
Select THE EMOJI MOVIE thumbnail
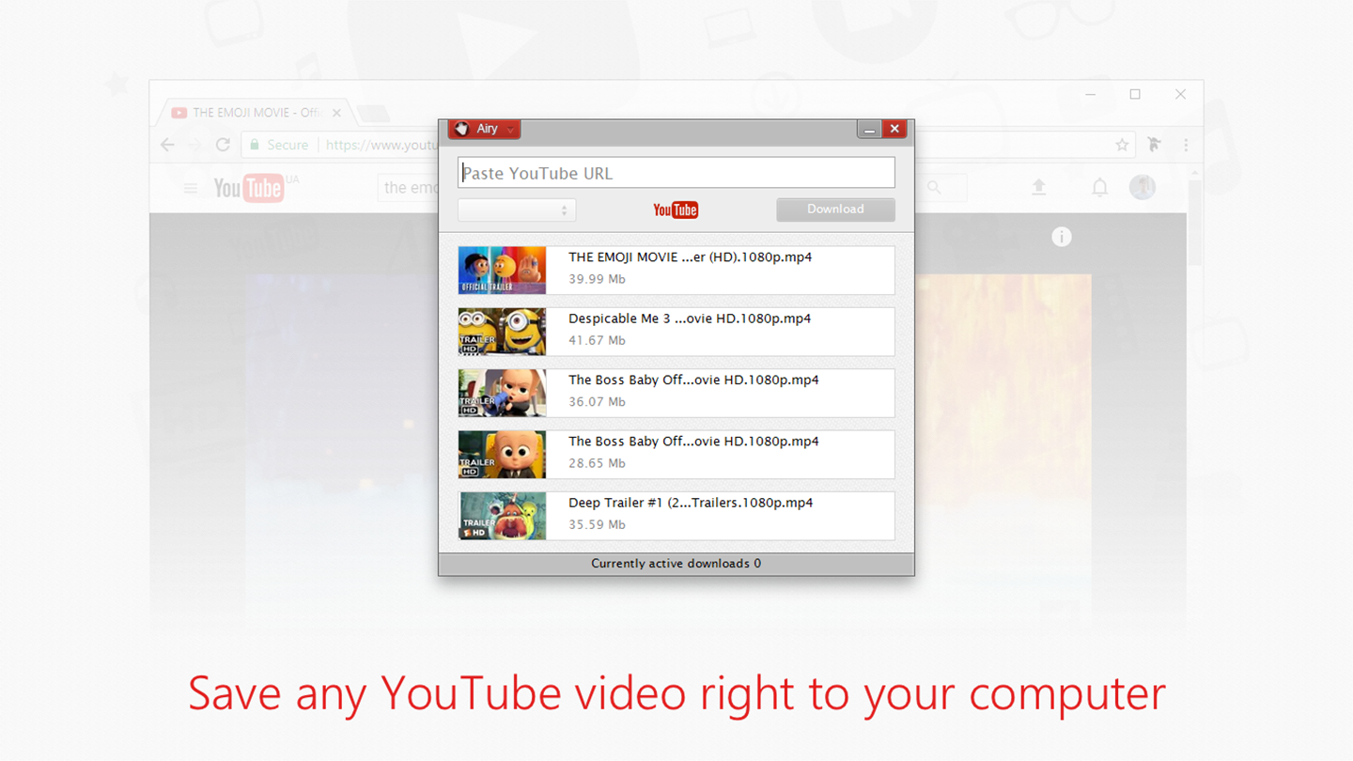[x=502, y=271]
